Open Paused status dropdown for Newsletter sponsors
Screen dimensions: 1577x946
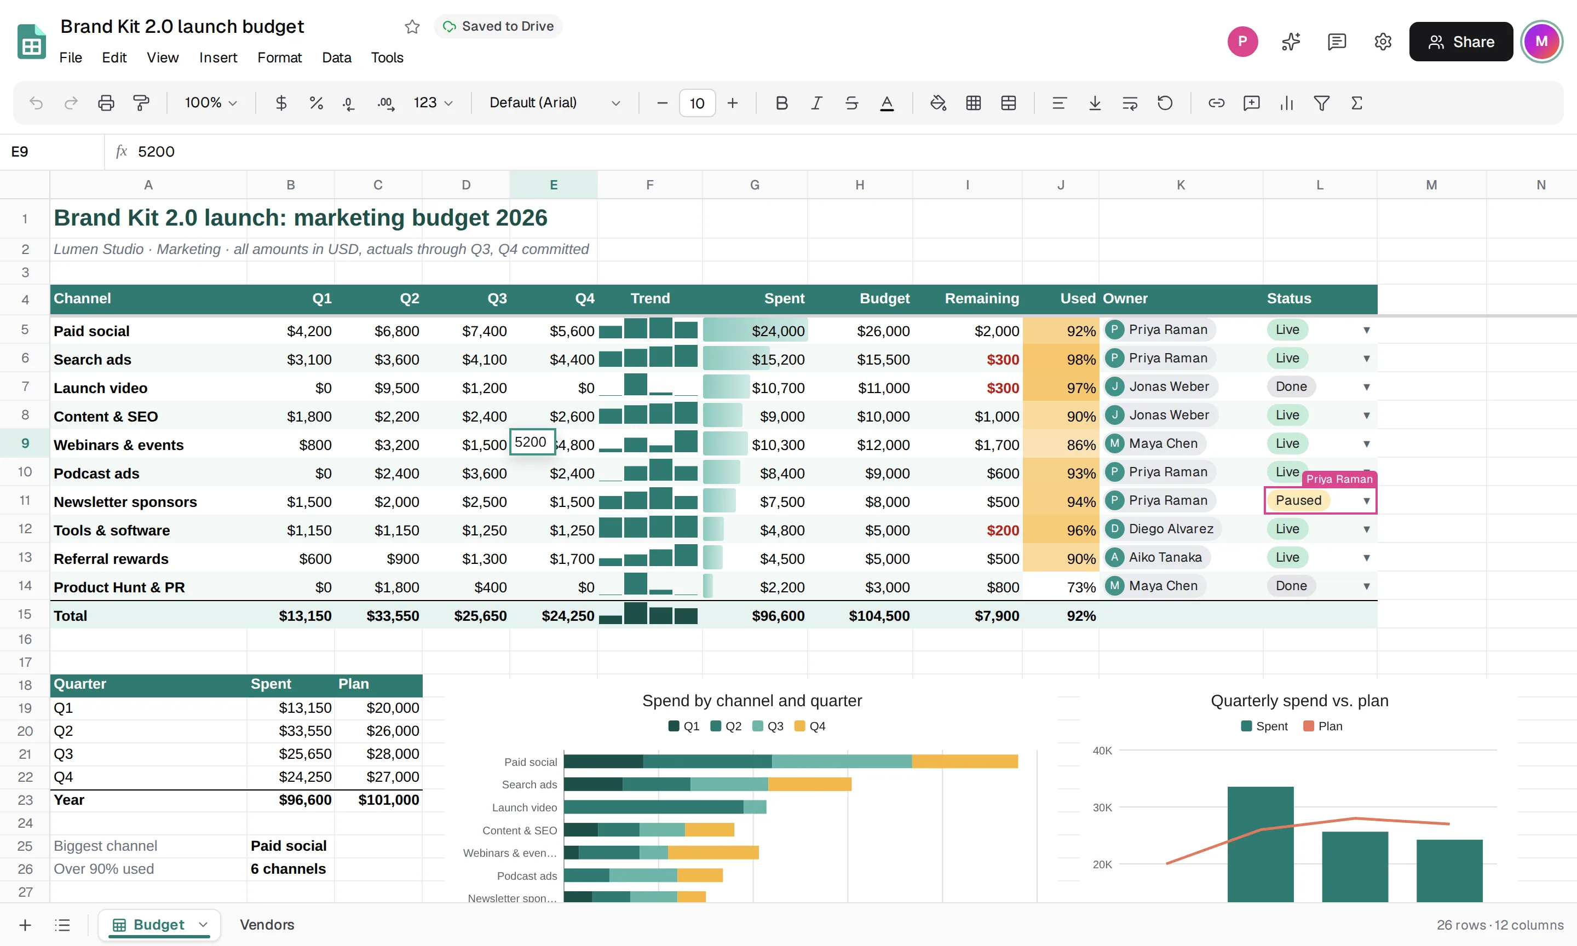pyautogui.click(x=1367, y=501)
